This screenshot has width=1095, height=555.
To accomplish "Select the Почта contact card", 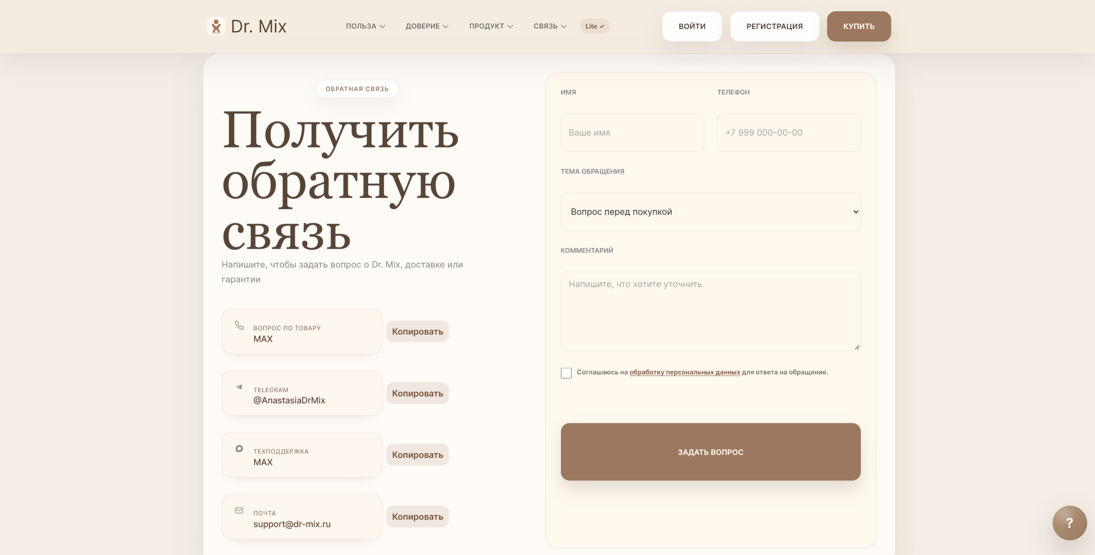I will [x=302, y=517].
